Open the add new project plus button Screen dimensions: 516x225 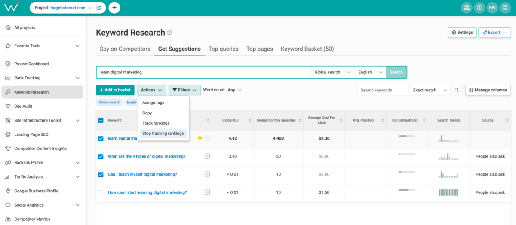coord(114,8)
